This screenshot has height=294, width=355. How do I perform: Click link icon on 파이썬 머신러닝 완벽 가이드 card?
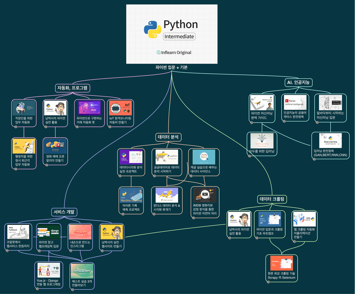[x=251, y=122]
